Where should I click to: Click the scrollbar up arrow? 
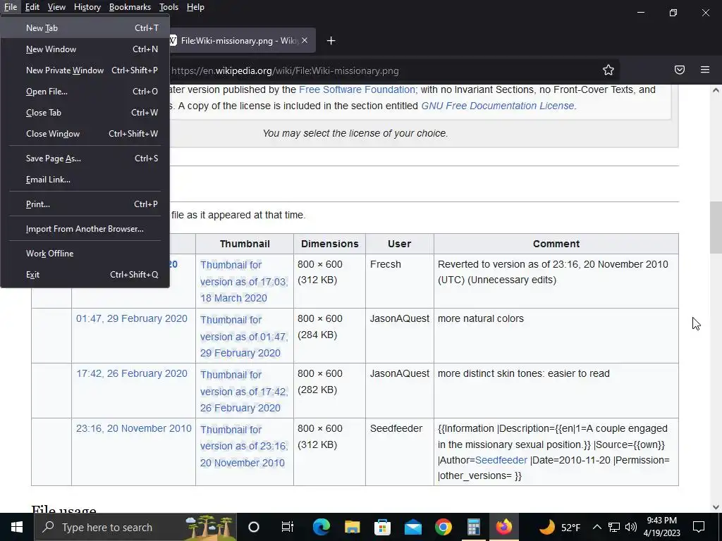[x=716, y=90]
